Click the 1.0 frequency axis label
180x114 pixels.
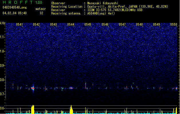(3, 51)
